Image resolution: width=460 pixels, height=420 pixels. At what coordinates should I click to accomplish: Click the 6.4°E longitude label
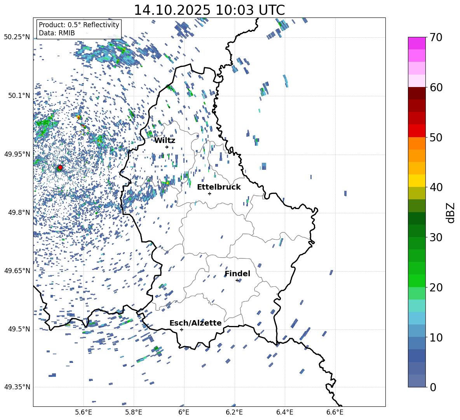tap(285, 412)
